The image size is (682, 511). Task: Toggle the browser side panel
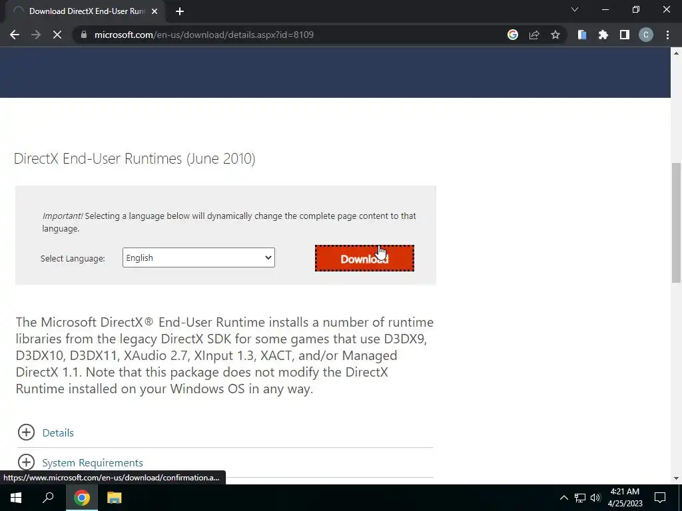pos(625,35)
